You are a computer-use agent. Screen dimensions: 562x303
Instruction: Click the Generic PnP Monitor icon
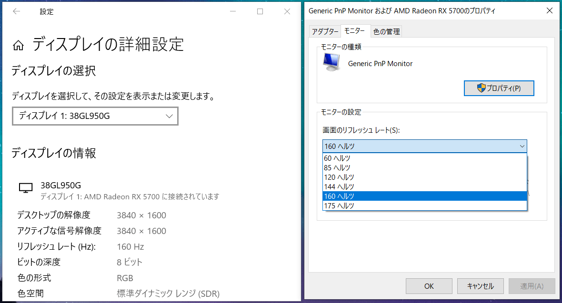pos(331,62)
